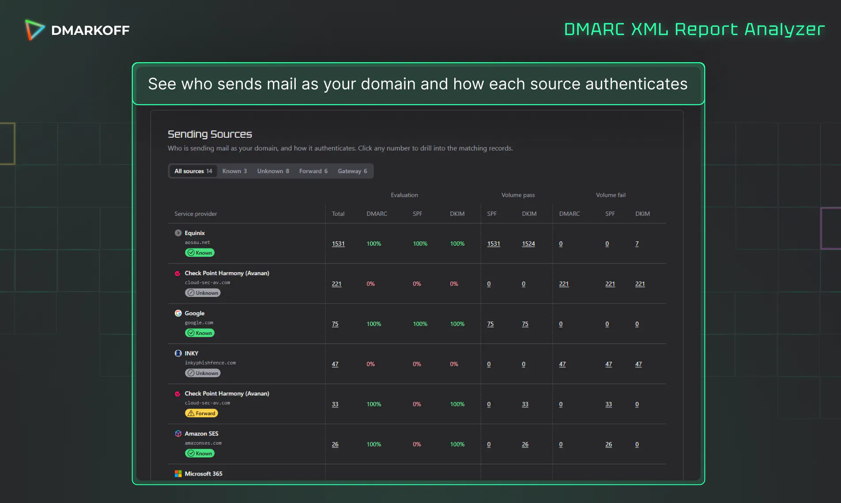The image size is (841, 503).
Task: Click DMARC XML Report Analyzer title
Action: 694,30
